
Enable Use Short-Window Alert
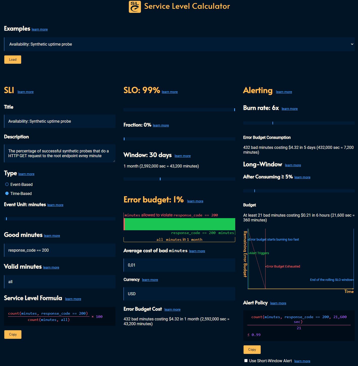tap(246, 361)
